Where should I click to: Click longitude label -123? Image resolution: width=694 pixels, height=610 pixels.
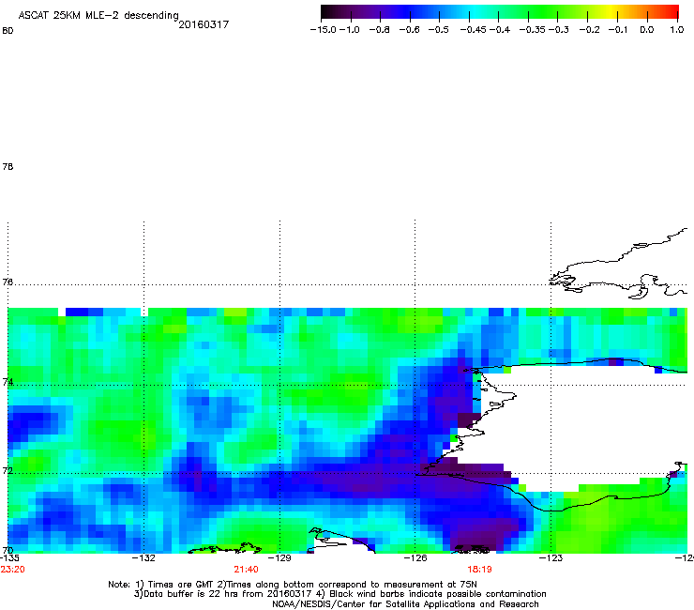click(x=551, y=558)
